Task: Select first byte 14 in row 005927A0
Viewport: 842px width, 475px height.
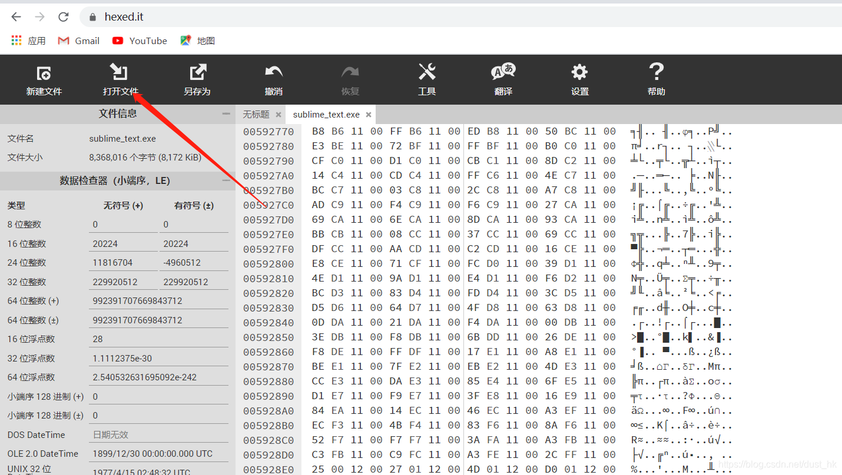Action: [318, 176]
